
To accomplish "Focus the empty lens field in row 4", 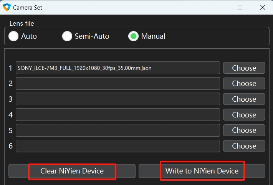I will [118, 115].
